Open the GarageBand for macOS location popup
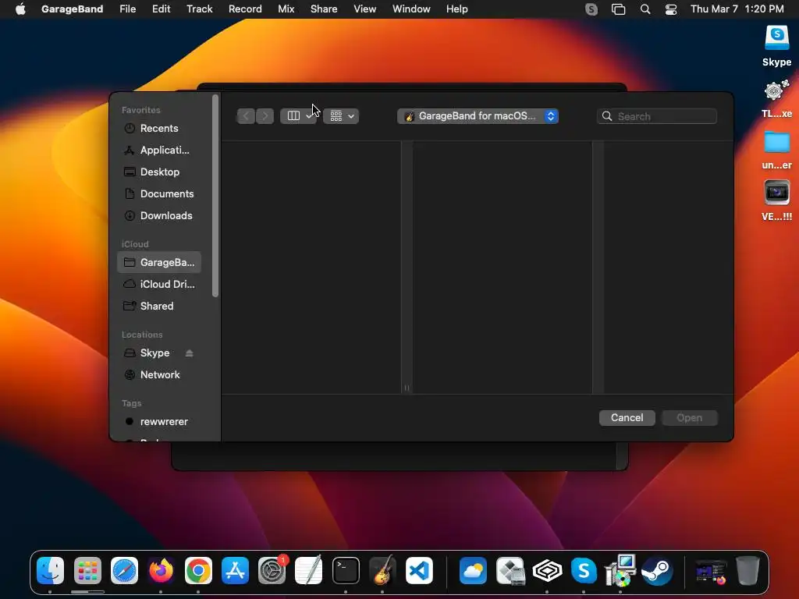The height and width of the screenshot is (599, 799). [x=478, y=116]
